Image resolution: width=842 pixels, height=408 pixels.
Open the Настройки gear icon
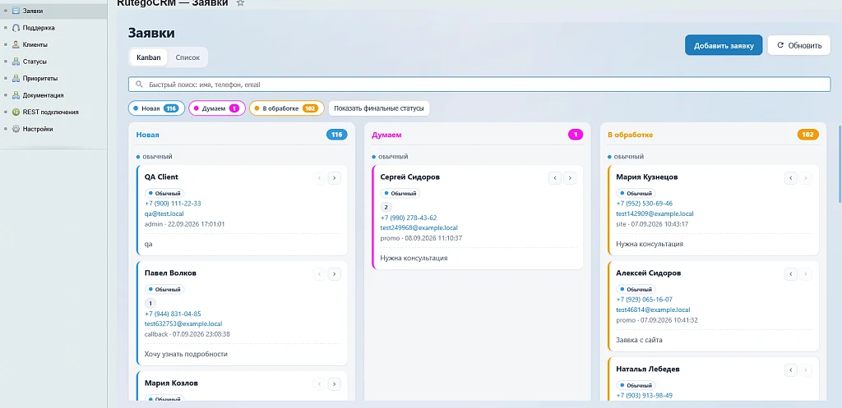point(16,129)
